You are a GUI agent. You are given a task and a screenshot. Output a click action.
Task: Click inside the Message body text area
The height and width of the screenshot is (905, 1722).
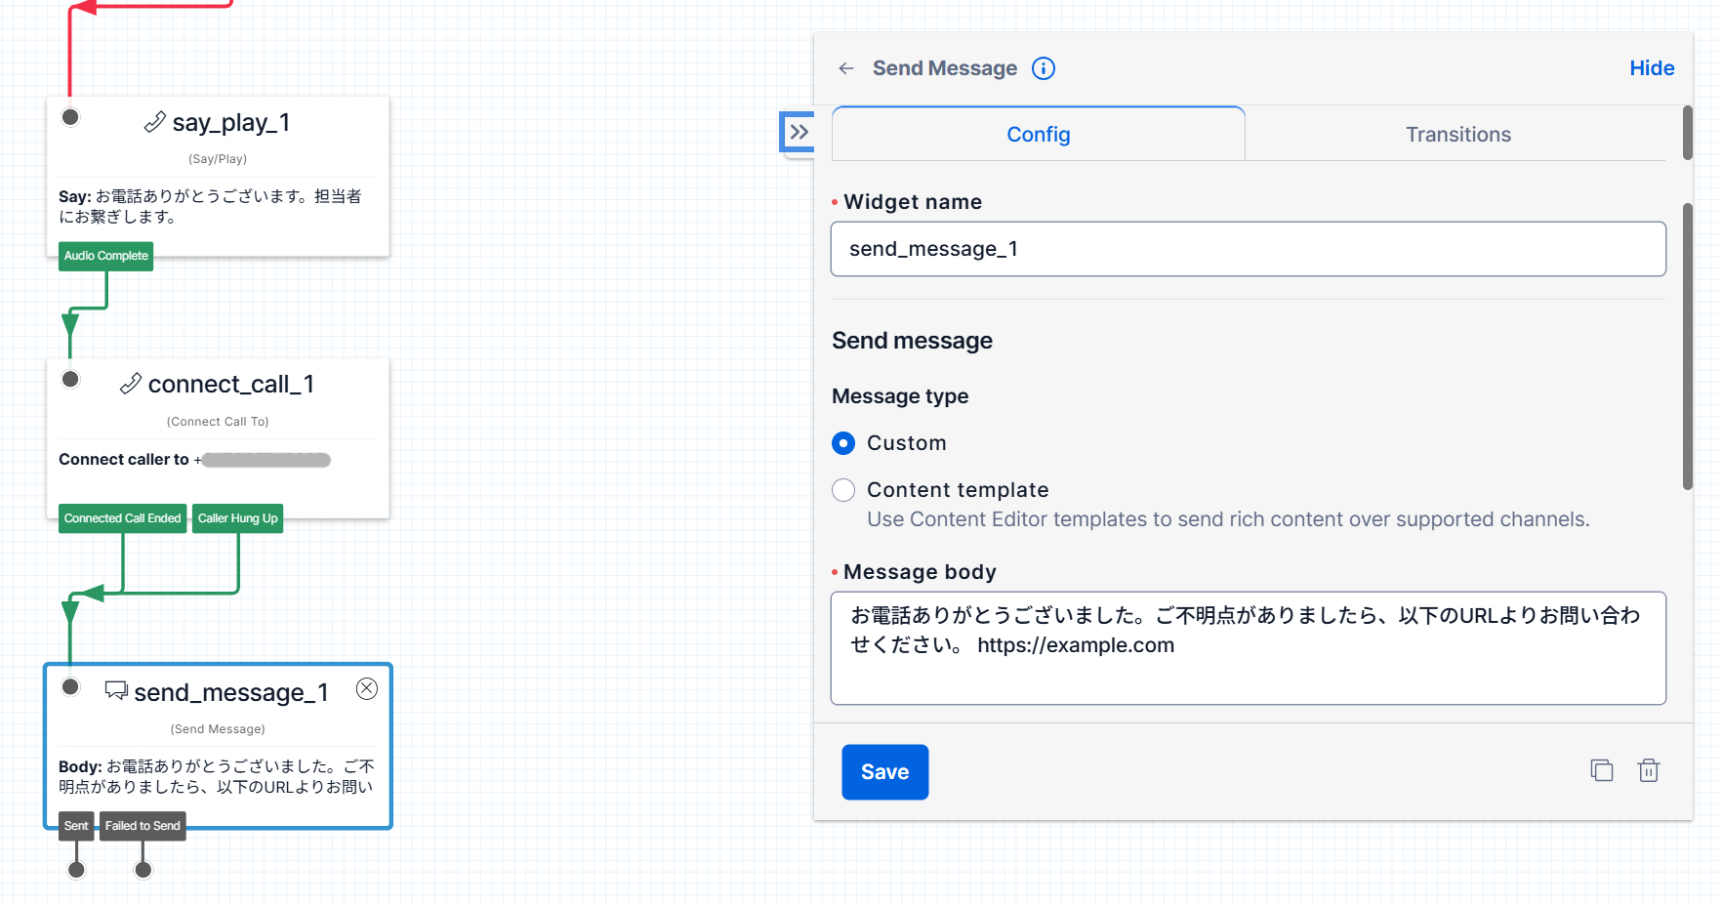click(x=1248, y=647)
